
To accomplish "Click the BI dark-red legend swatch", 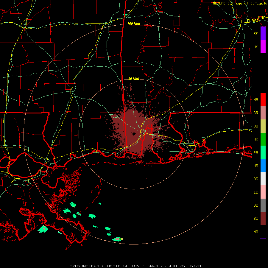I will tap(263, 219).
